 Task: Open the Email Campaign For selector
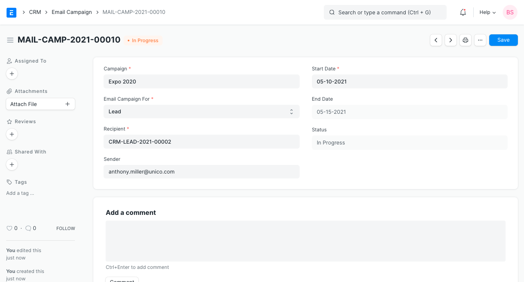click(201, 111)
